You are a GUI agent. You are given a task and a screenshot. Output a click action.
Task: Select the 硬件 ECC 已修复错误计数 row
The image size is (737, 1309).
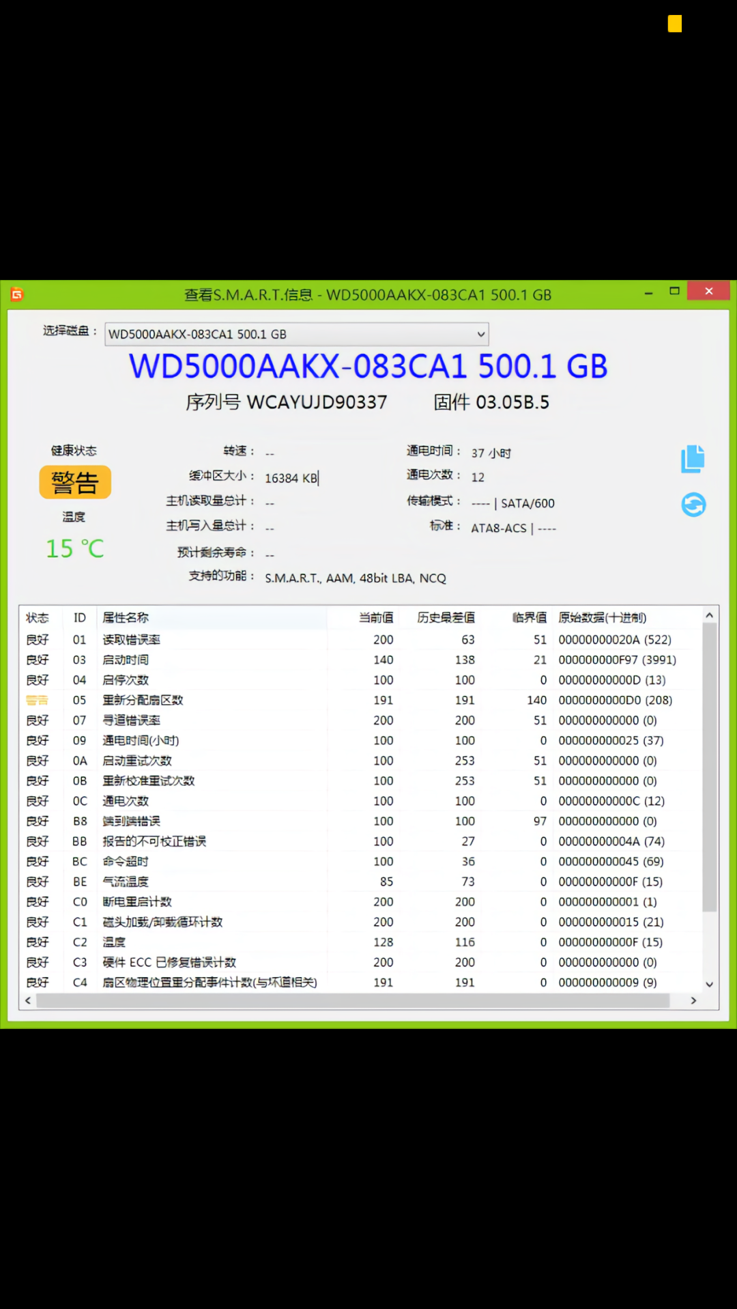(x=360, y=962)
